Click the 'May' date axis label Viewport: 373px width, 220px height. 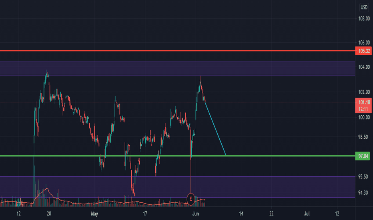pyautogui.click(x=94, y=214)
